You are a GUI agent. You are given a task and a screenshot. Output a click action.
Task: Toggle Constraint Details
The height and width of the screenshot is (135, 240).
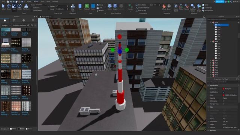(142, 7)
